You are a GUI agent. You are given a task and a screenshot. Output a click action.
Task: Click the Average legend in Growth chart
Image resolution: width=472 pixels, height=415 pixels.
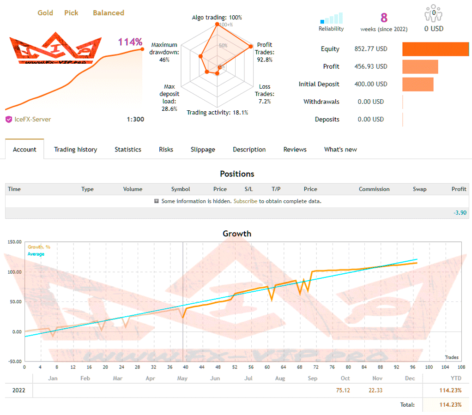click(x=36, y=254)
